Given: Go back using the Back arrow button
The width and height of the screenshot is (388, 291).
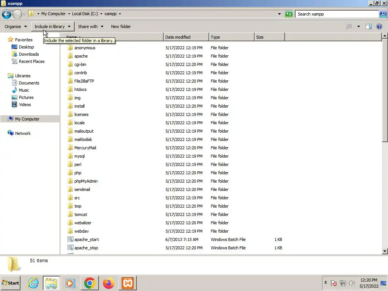Looking at the screenshot, I should tap(7, 14).
